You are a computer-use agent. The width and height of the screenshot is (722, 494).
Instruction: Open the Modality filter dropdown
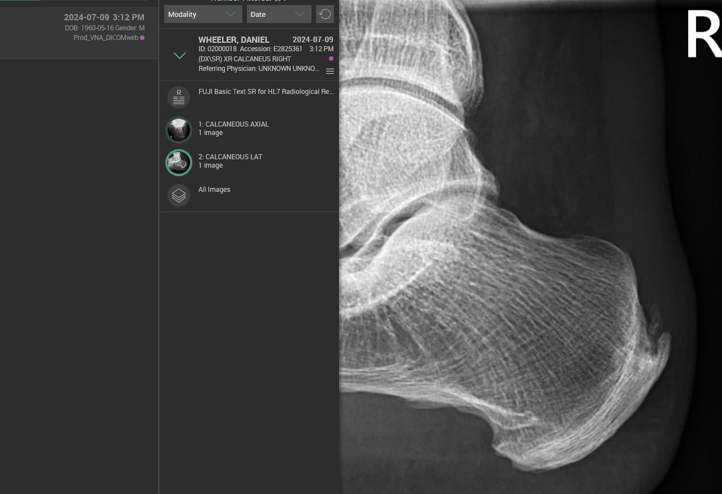[x=203, y=14]
